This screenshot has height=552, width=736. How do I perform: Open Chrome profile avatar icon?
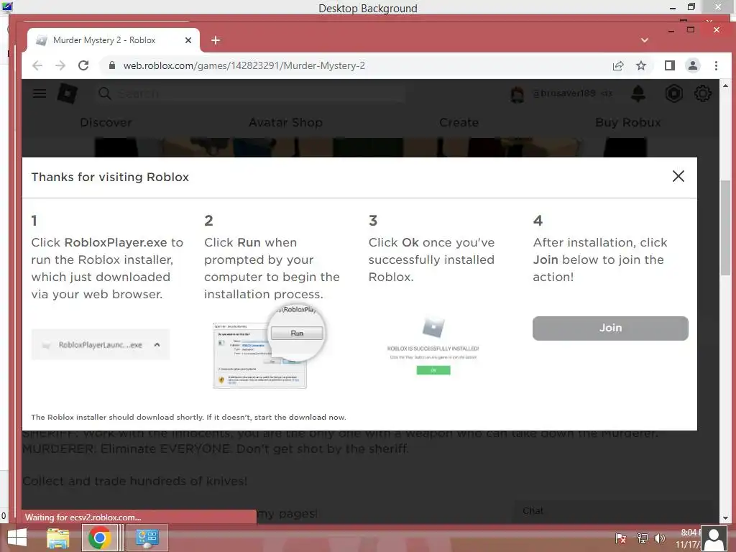pyautogui.click(x=693, y=65)
